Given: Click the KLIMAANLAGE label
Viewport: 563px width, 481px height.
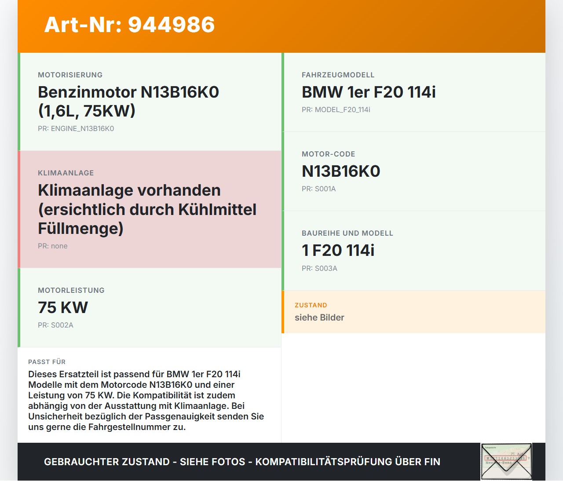Looking at the screenshot, I should click(66, 173).
